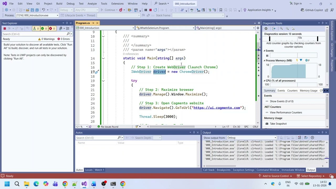
Task: Click the Undo arrow icon
Action: pyautogui.click(x=43, y=10)
